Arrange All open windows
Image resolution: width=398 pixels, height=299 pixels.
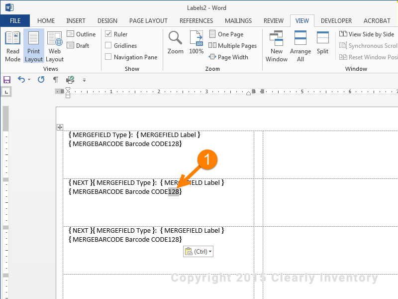(x=300, y=46)
